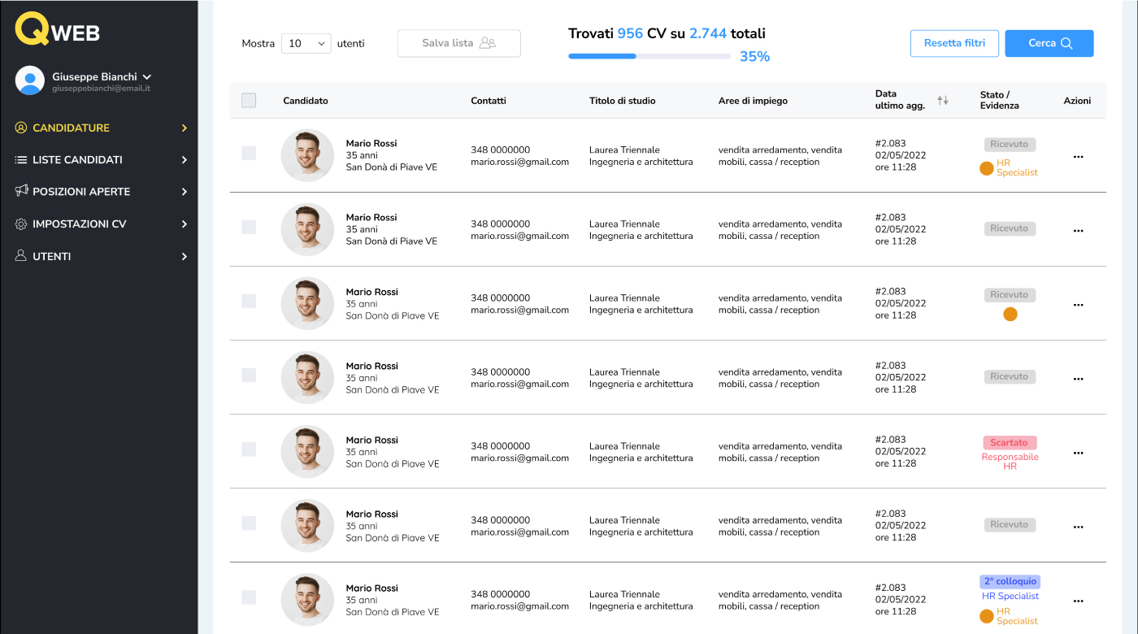The width and height of the screenshot is (1138, 634).
Task: Expand the Giuseppe Bianchi account menu chevron
Action: 147,76
